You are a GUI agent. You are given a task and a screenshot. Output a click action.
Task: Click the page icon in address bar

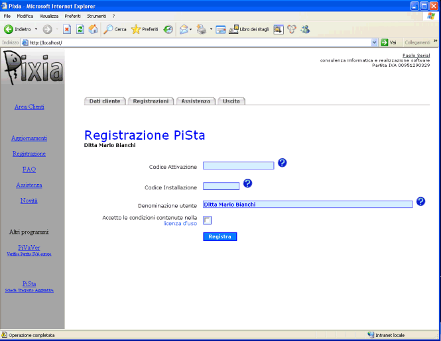(25, 42)
